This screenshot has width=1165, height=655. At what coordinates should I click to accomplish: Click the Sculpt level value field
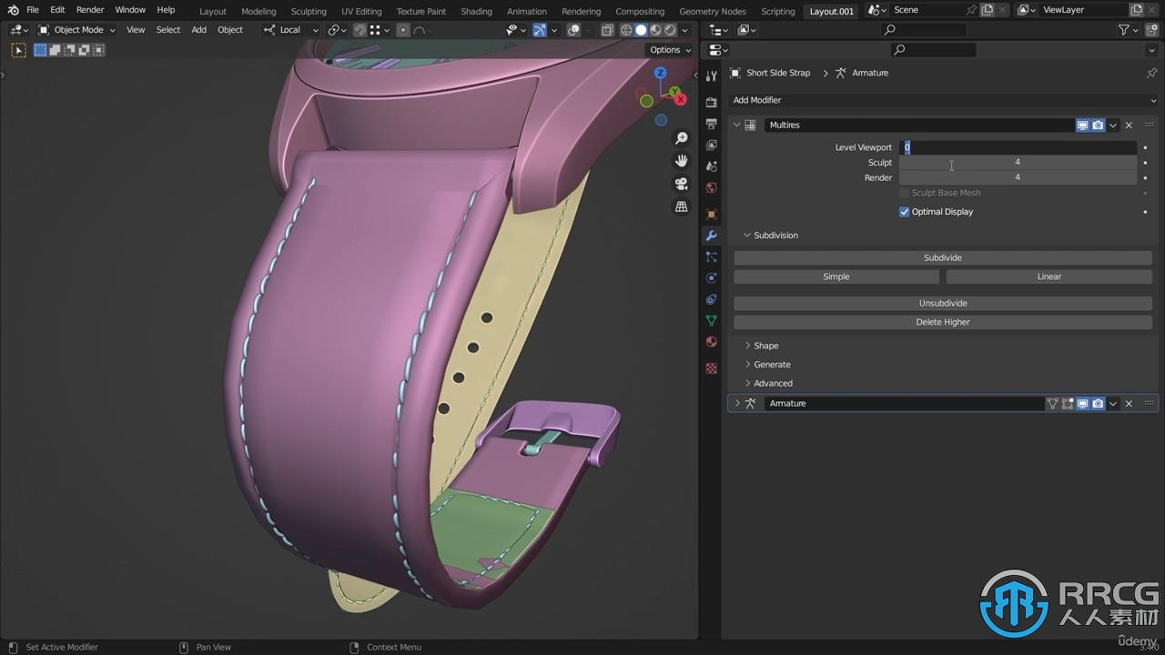pyautogui.click(x=1018, y=163)
